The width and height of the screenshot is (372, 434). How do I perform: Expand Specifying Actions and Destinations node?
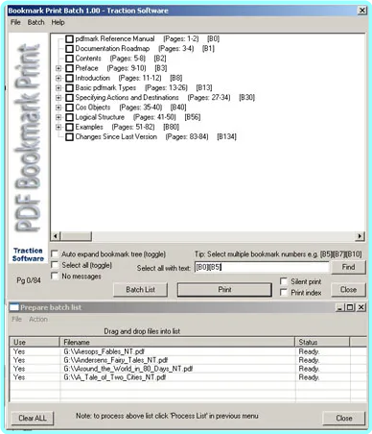58,98
